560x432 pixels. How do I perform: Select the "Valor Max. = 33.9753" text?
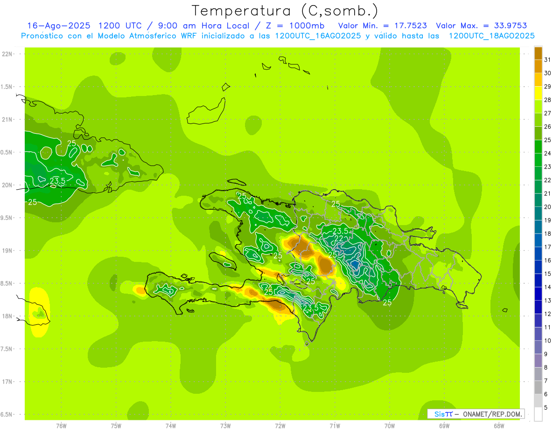pos(481,26)
